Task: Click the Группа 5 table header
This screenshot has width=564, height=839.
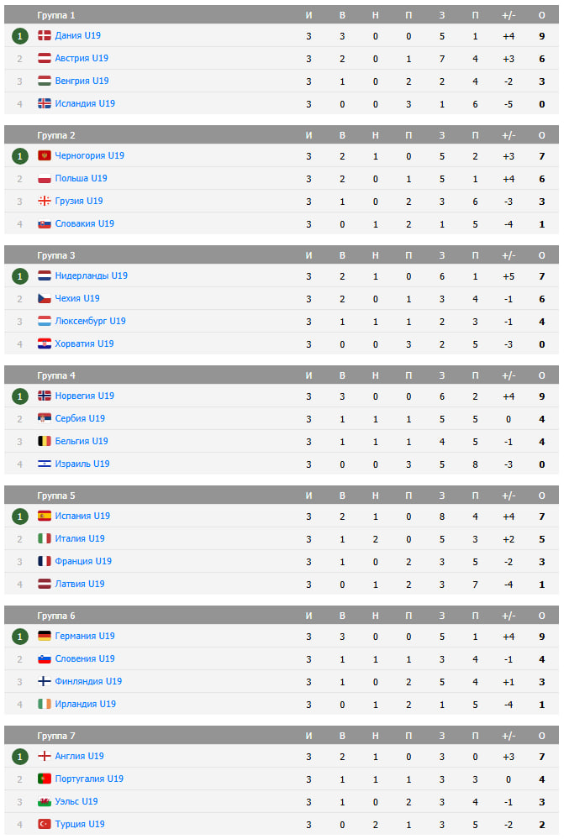Action: click(282, 496)
